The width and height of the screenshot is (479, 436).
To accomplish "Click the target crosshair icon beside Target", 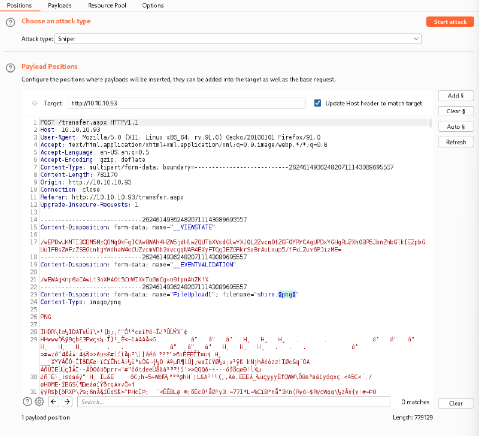I will (x=34, y=104).
